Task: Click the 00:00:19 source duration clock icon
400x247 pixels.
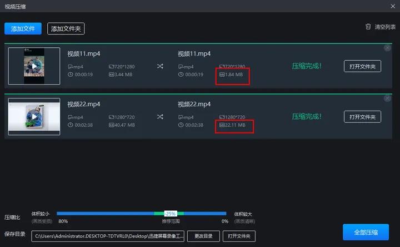Action: tap(71, 75)
